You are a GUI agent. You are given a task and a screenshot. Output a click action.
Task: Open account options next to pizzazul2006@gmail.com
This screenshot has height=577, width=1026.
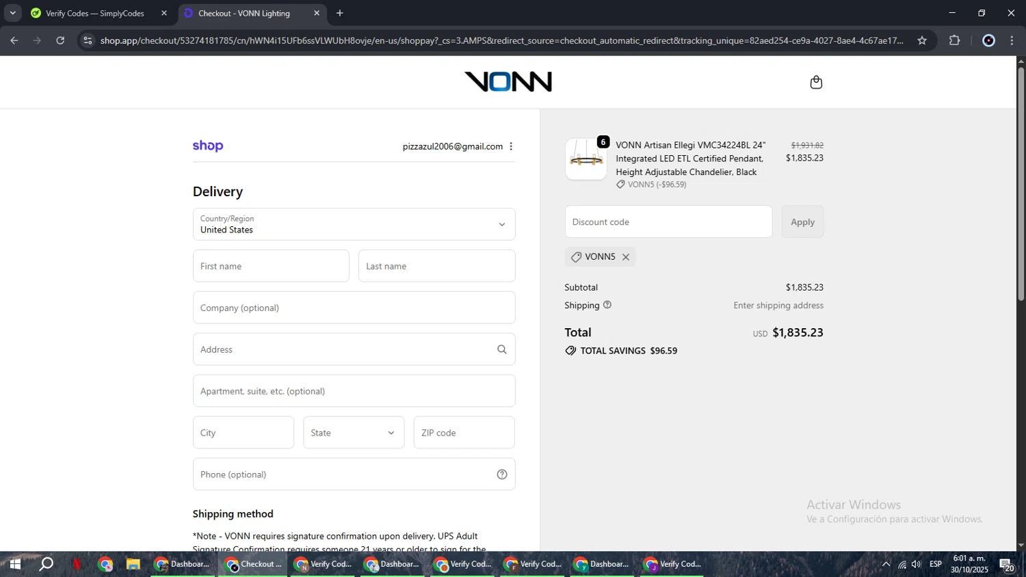511,146
